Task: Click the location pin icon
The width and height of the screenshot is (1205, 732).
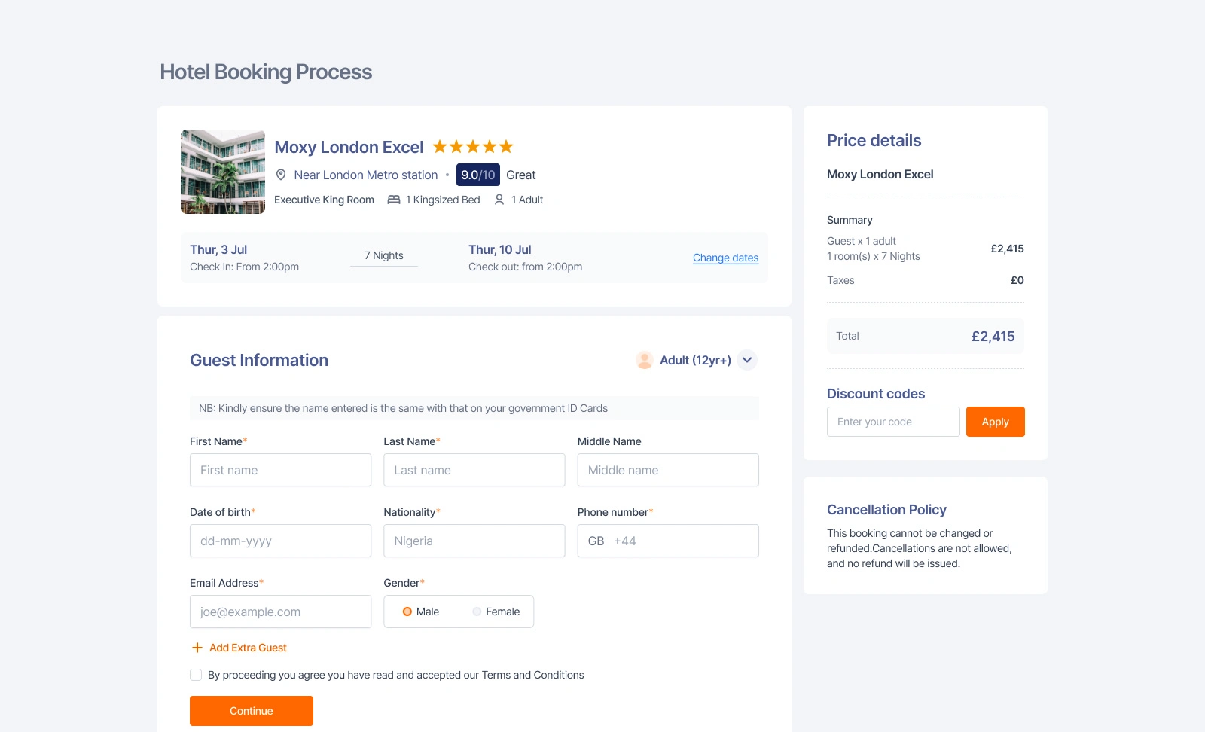Action: [x=281, y=175]
